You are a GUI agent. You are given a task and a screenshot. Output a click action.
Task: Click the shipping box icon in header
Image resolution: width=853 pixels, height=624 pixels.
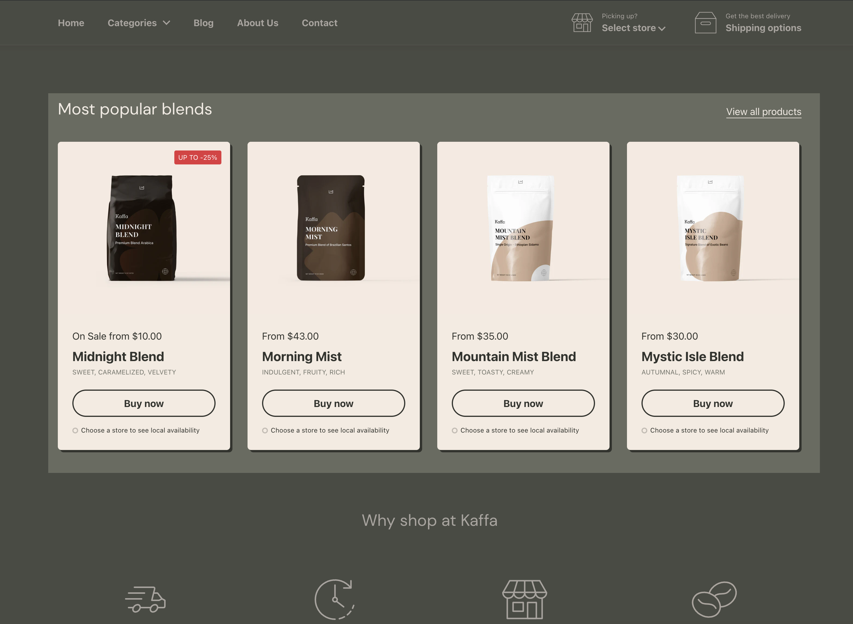705,23
